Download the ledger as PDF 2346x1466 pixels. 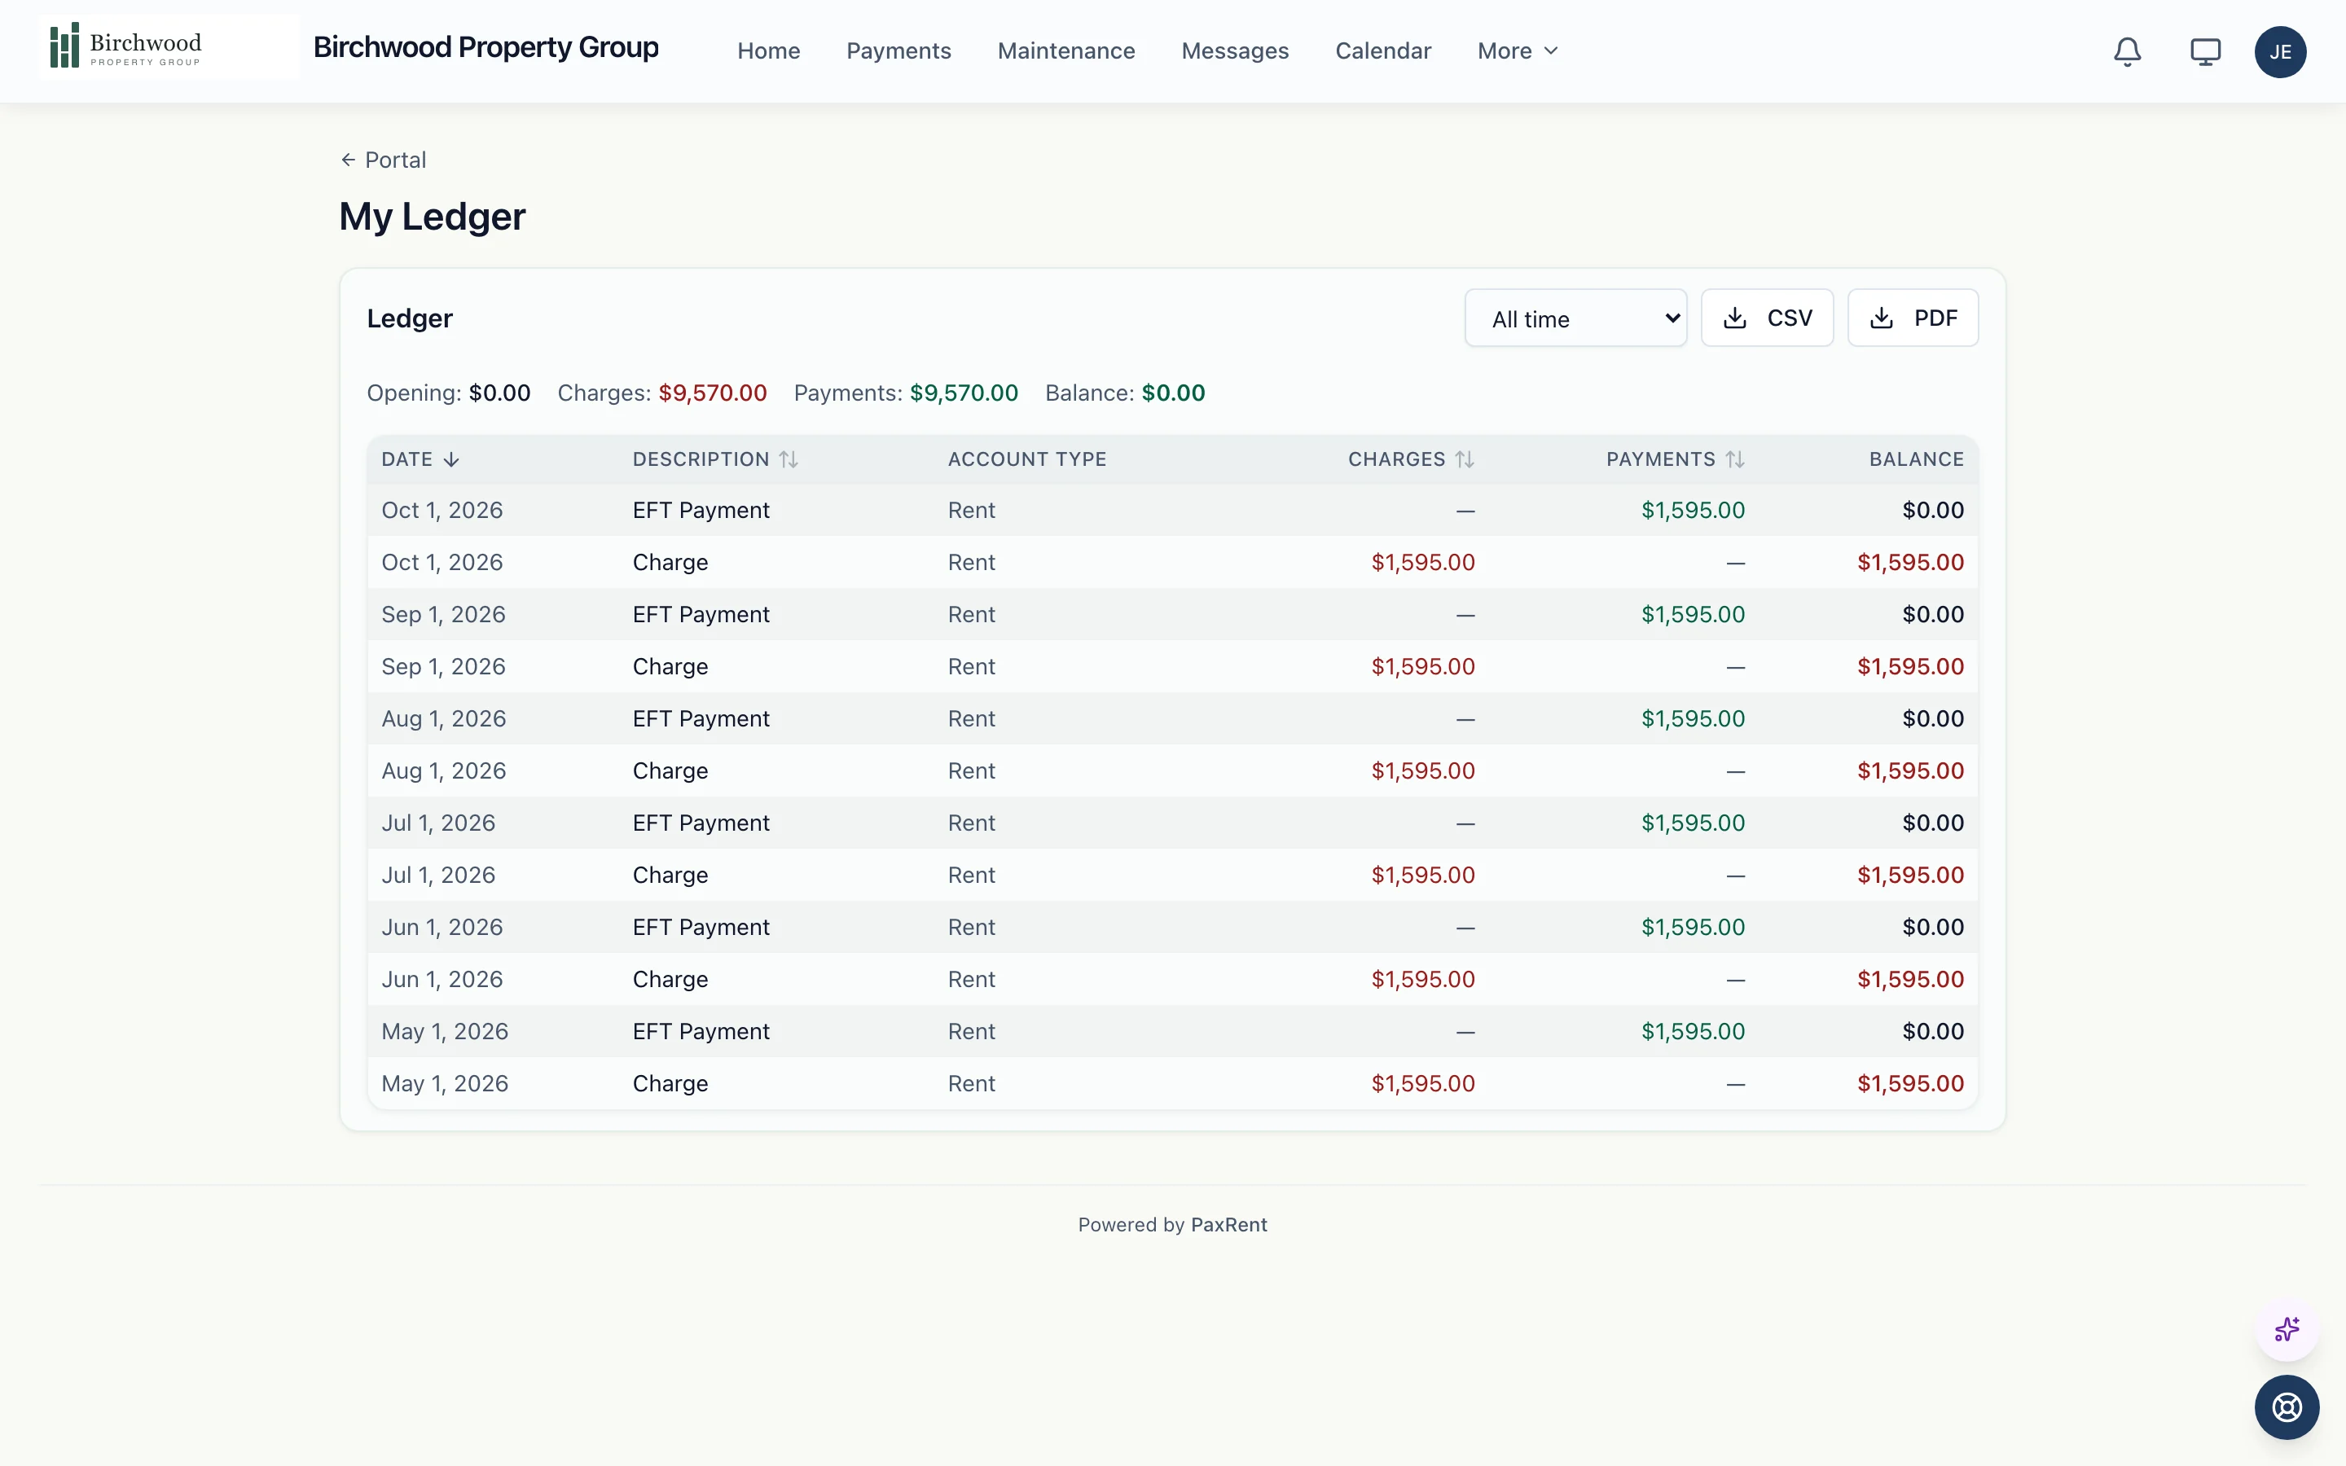click(x=1913, y=318)
